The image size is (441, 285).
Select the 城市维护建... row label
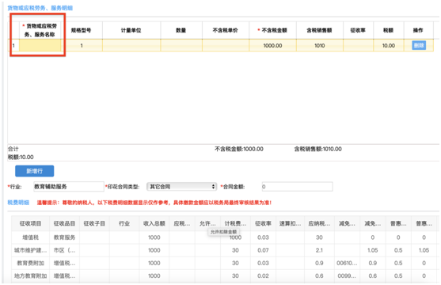(30, 250)
